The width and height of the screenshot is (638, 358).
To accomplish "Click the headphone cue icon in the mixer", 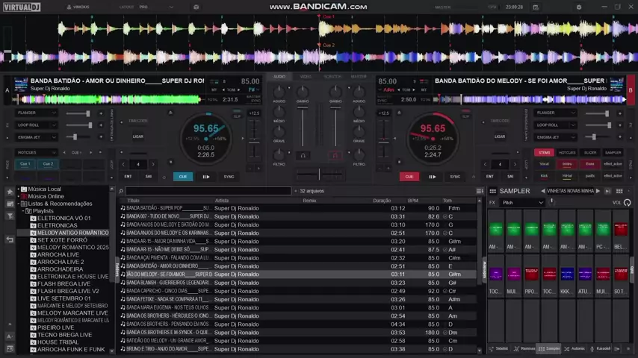I will click(303, 155).
